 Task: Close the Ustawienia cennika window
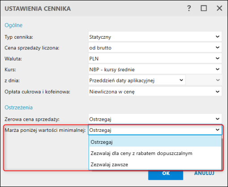220,8
